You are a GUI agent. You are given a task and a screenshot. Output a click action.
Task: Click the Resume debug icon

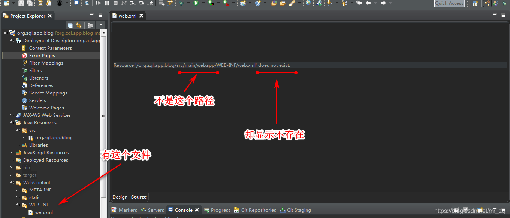(98, 3)
